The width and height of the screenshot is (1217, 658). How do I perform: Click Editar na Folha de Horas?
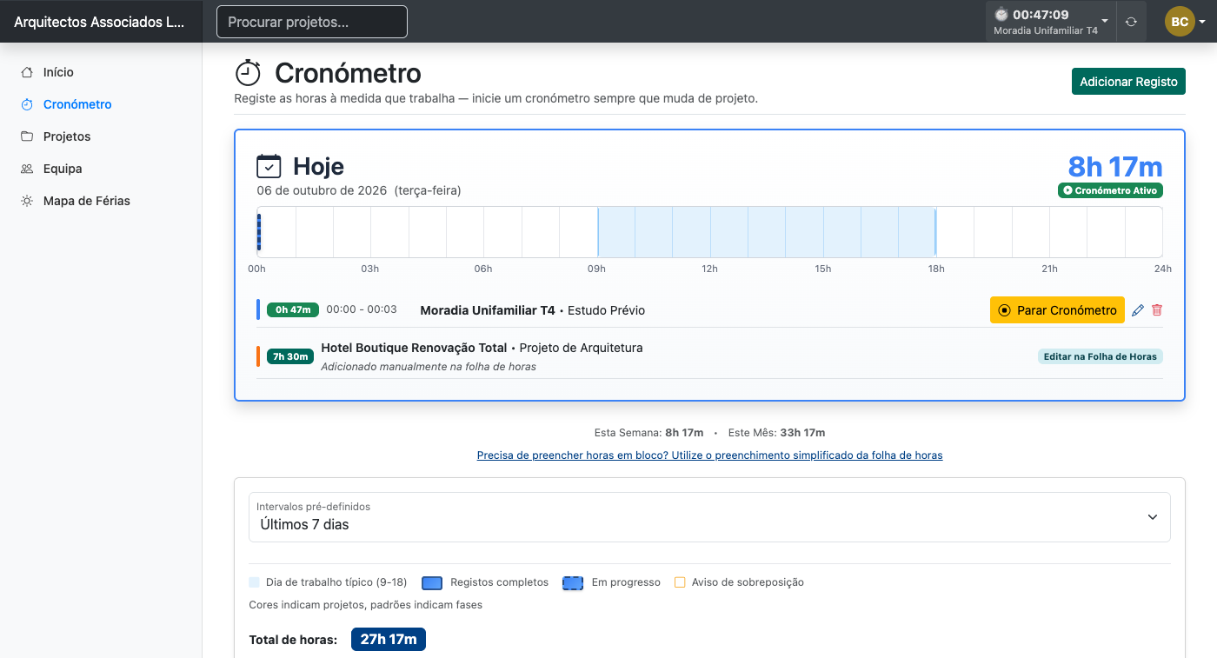pyautogui.click(x=1100, y=356)
